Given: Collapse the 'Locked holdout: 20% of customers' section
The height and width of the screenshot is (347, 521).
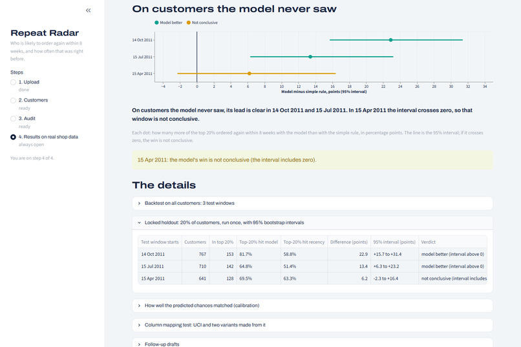Looking at the screenshot, I should point(312,222).
